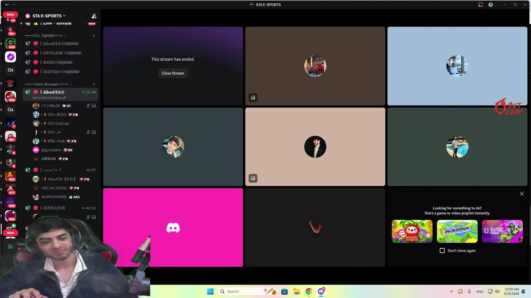Image resolution: width=531 pixels, height=298 pixels.
Task: Click the Windows taskbar Search box
Action: point(248,291)
